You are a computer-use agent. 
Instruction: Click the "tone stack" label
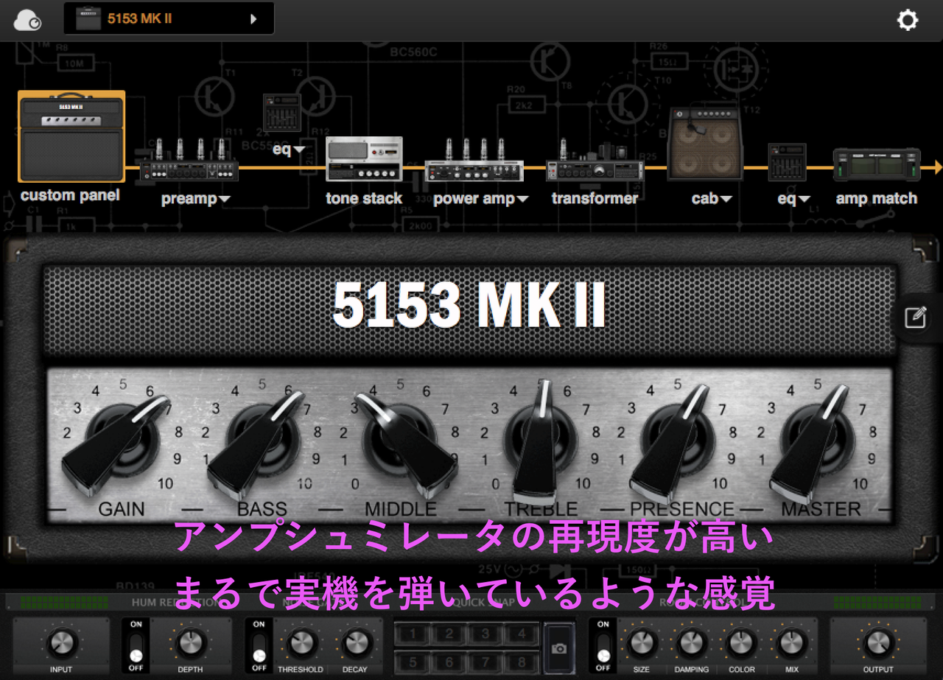click(364, 198)
